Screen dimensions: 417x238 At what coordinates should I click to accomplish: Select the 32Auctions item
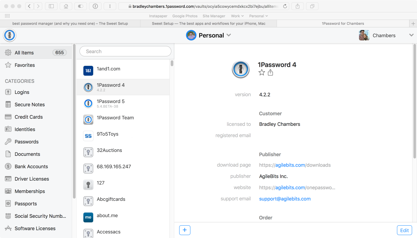pyautogui.click(x=123, y=152)
